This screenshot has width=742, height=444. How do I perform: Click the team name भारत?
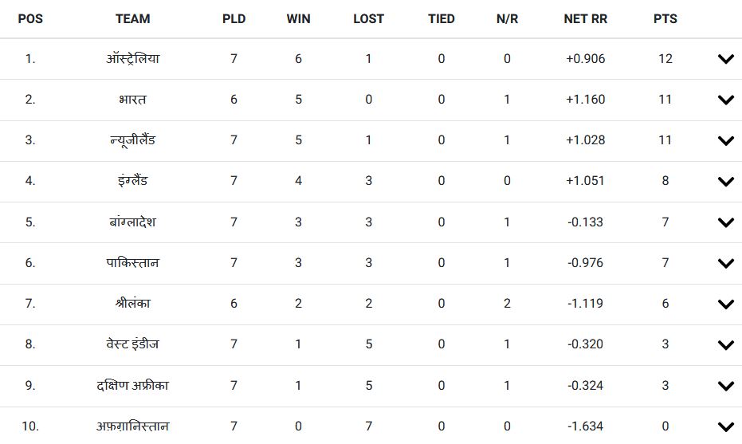click(132, 100)
